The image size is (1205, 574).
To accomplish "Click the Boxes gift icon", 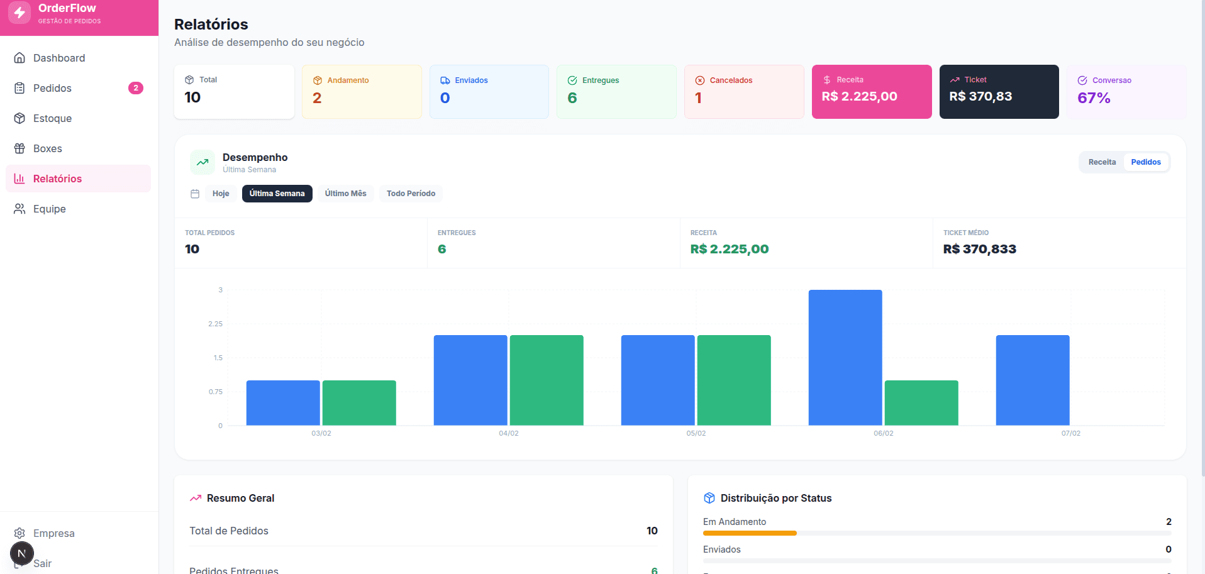I will pos(19,148).
